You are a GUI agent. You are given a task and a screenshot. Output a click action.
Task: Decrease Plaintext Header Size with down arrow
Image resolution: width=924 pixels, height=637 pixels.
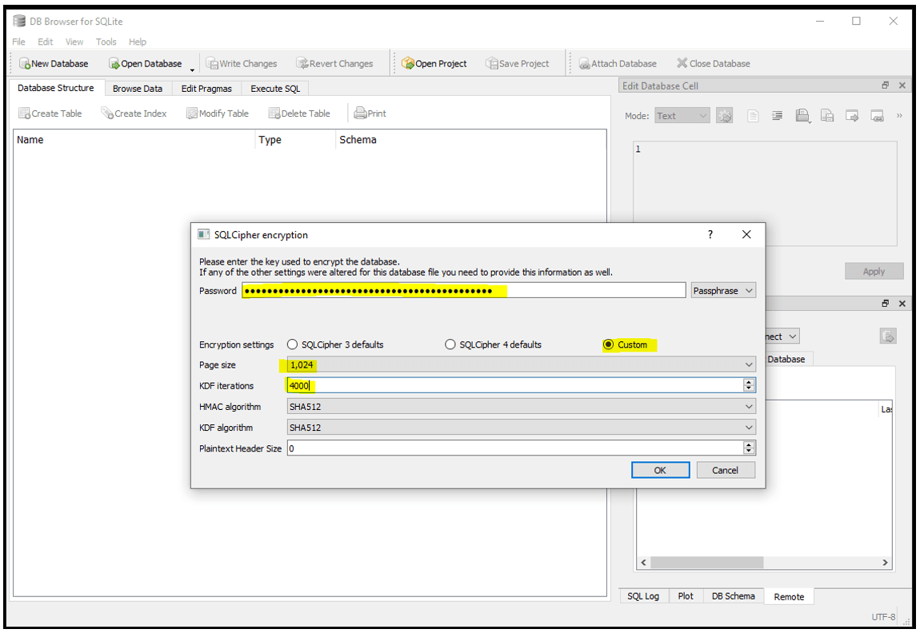749,452
